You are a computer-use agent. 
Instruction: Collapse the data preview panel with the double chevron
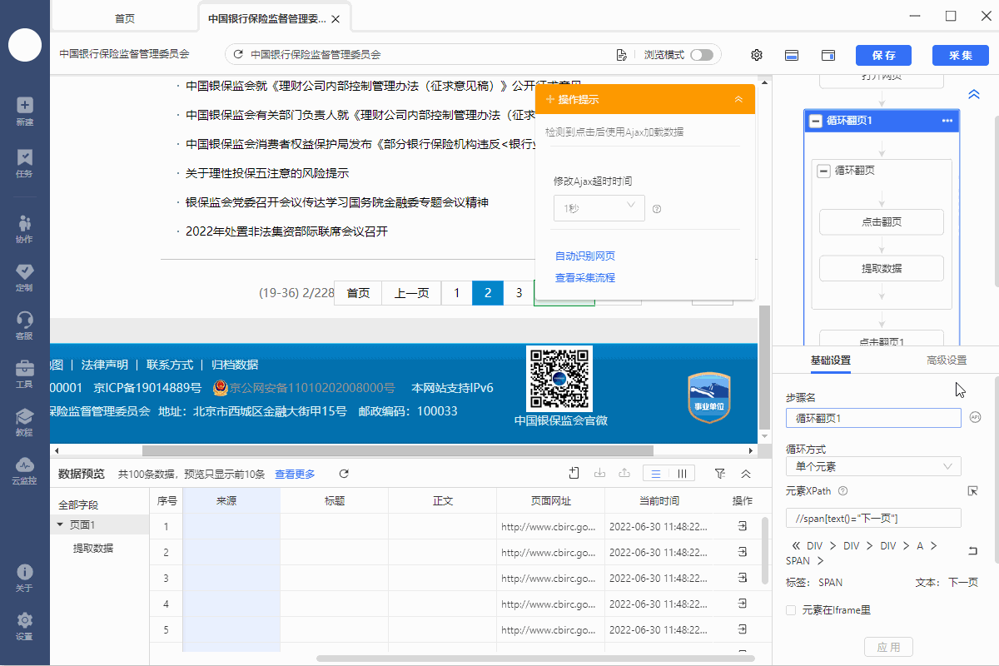tap(746, 474)
